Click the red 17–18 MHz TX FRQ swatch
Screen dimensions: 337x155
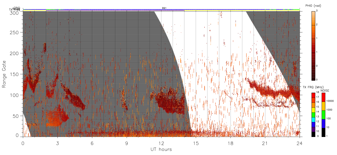click(313, 95)
